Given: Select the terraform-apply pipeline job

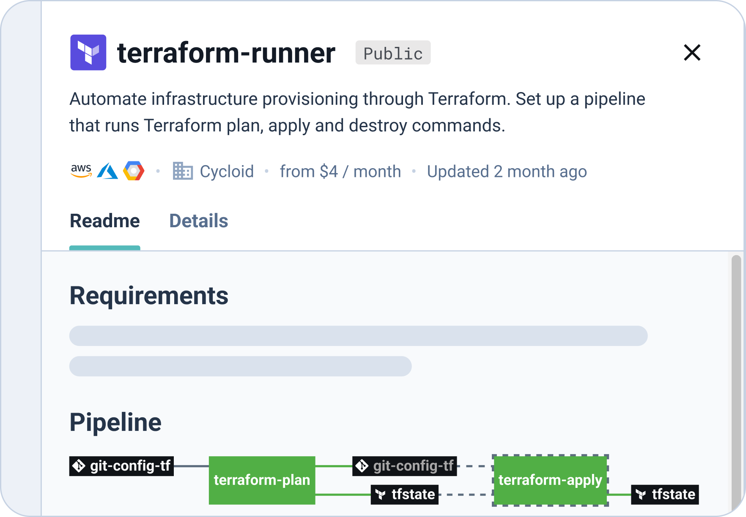Looking at the screenshot, I should click(550, 480).
